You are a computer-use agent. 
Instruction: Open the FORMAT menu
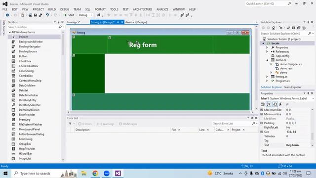[100, 9]
